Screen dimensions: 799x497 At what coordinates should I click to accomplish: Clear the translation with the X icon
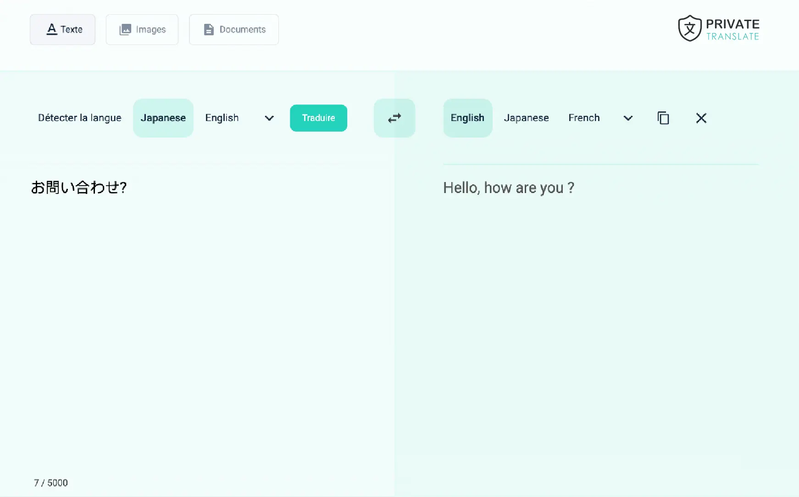click(x=701, y=118)
